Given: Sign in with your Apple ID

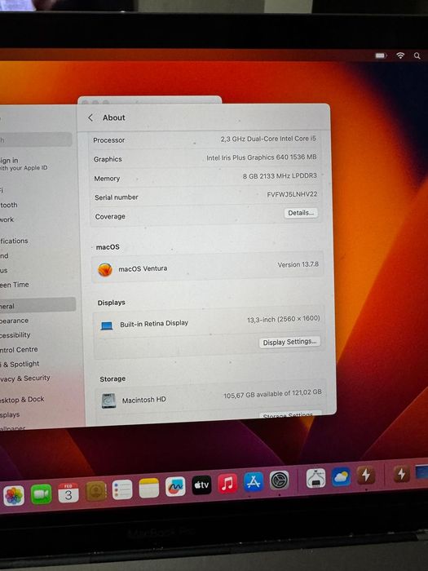Looking at the screenshot, I should click(x=24, y=163).
